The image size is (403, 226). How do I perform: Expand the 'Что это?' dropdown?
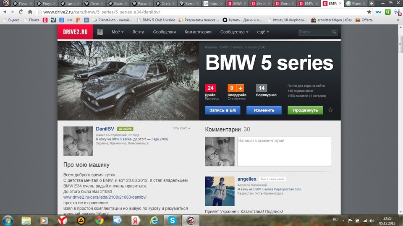coord(181,128)
